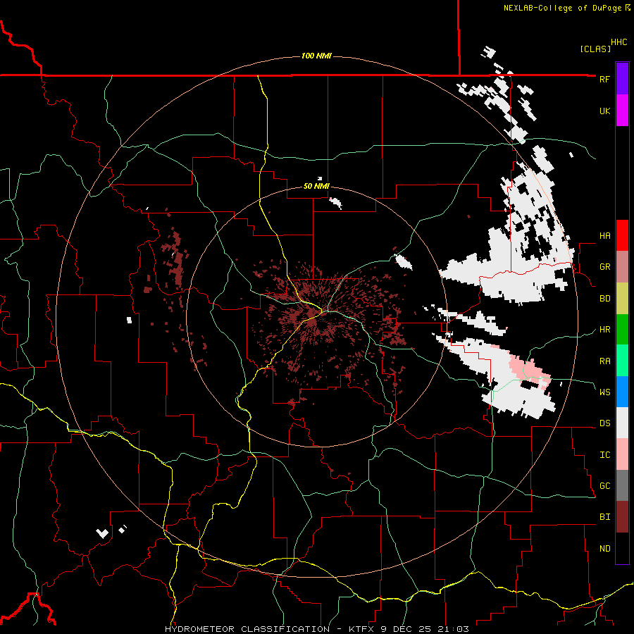Click the "GR" legend label
Screen dimensions: 634x634
[604, 267]
